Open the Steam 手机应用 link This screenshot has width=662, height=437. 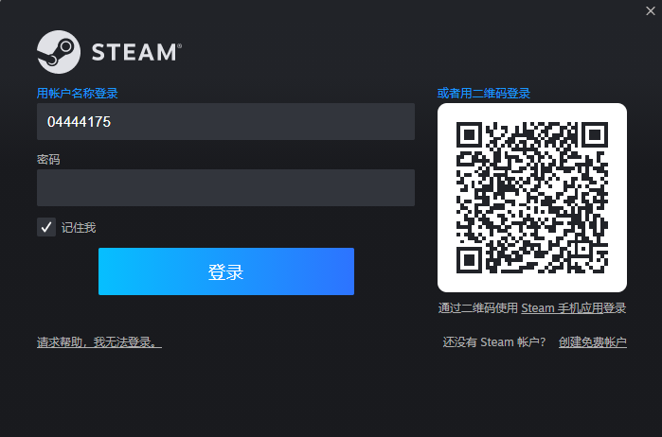[562, 308]
